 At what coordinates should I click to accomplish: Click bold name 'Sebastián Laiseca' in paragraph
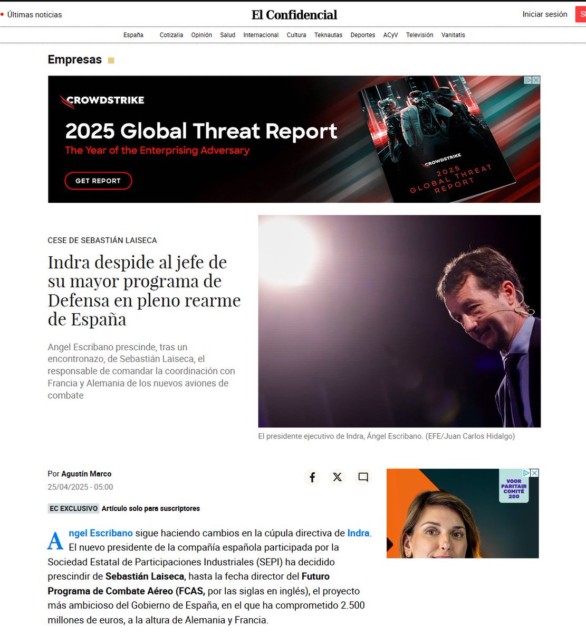(145, 576)
